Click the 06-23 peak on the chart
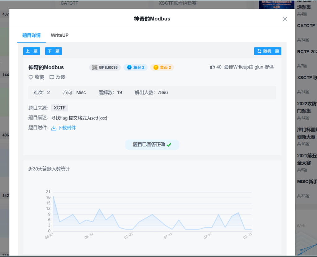 [x=53, y=196]
